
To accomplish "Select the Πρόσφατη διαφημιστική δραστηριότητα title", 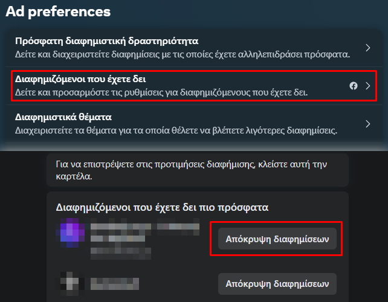I will 106,41.
